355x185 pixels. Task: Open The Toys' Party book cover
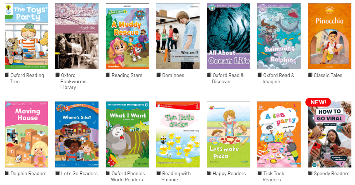tap(26, 36)
